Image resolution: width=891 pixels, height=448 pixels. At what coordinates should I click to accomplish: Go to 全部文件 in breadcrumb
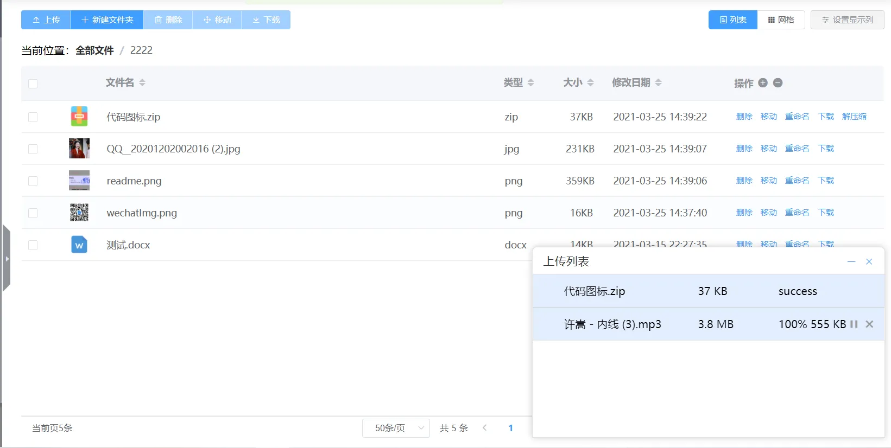click(94, 50)
